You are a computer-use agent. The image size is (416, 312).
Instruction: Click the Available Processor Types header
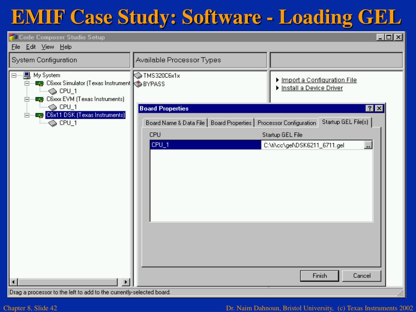point(200,60)
